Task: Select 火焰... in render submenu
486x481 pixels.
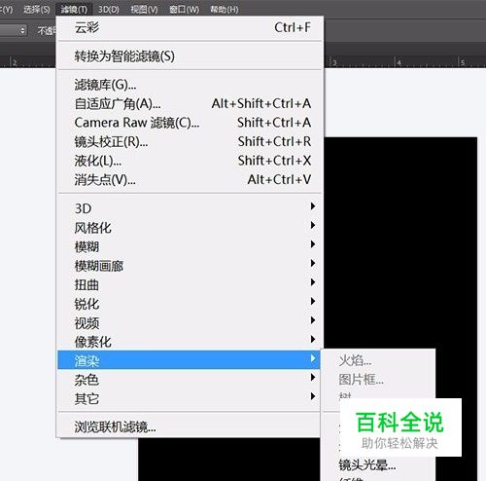Action: click(x=378, y=360)
